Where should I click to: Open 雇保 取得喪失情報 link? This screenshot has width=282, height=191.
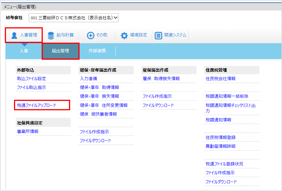161,78
